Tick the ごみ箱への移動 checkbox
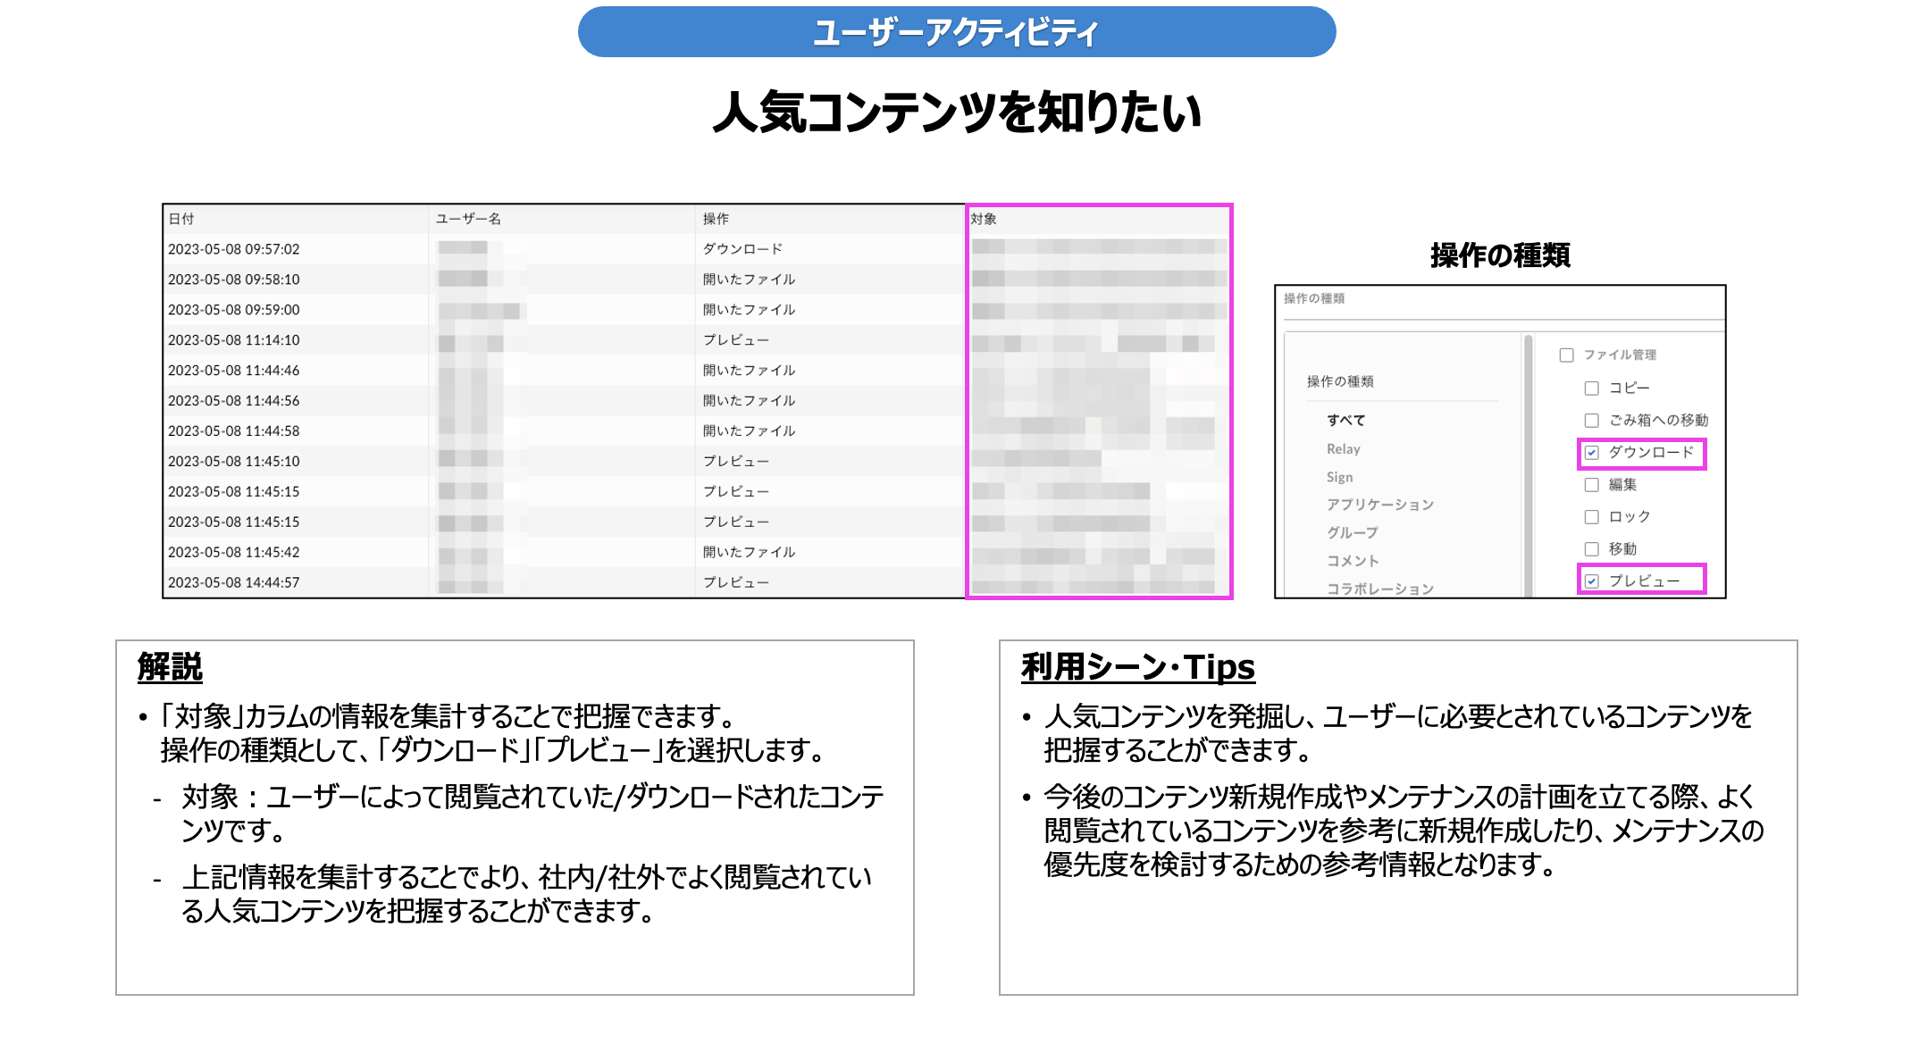Viewport: 1919px width, 1061px height. 1591,421
